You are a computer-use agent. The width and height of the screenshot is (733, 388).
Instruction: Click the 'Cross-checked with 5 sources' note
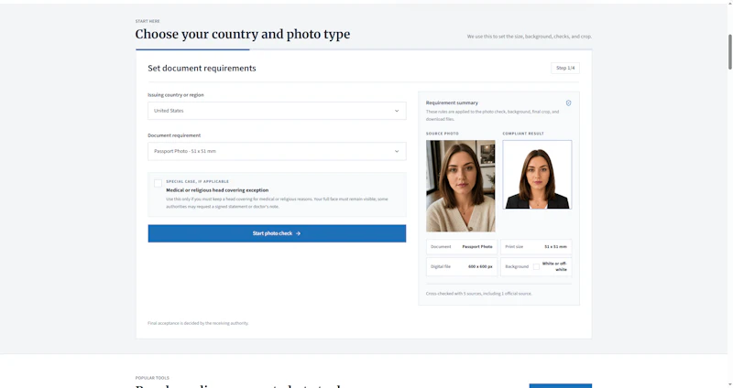click(x=478, y=294)
